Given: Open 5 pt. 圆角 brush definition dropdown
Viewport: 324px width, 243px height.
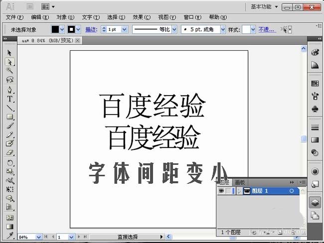Looking at the screenshot, I should coord(223,29).
